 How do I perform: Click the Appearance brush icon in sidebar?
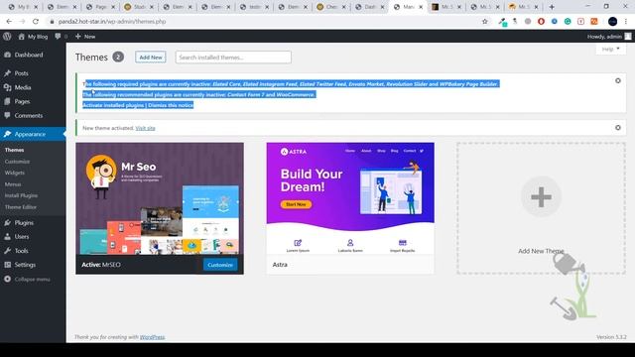(7, 134)
